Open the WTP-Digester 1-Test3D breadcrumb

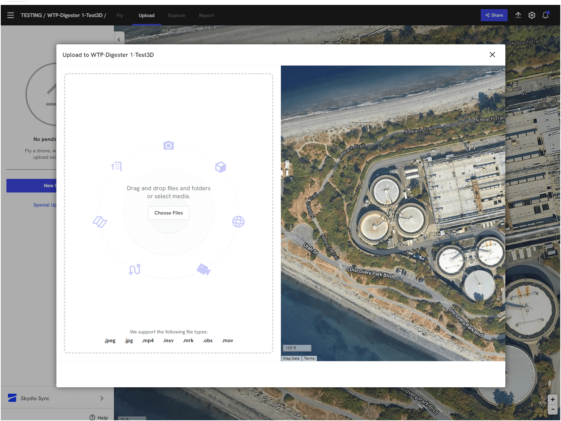point(75,15)
